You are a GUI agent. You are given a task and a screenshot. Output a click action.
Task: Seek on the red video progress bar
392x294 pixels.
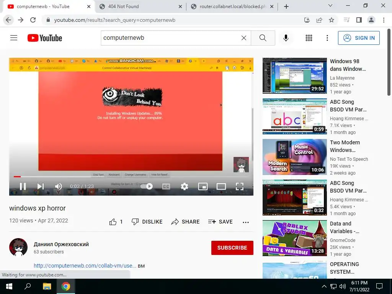pos(131,176)
